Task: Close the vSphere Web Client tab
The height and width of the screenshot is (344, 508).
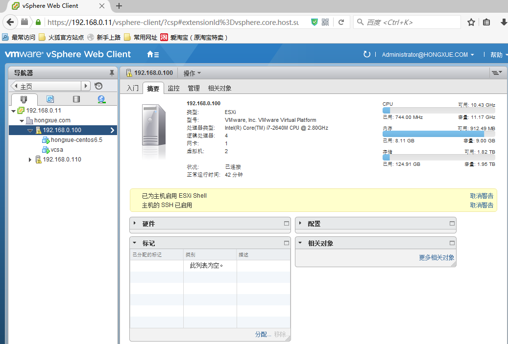Action: [102, 6]
